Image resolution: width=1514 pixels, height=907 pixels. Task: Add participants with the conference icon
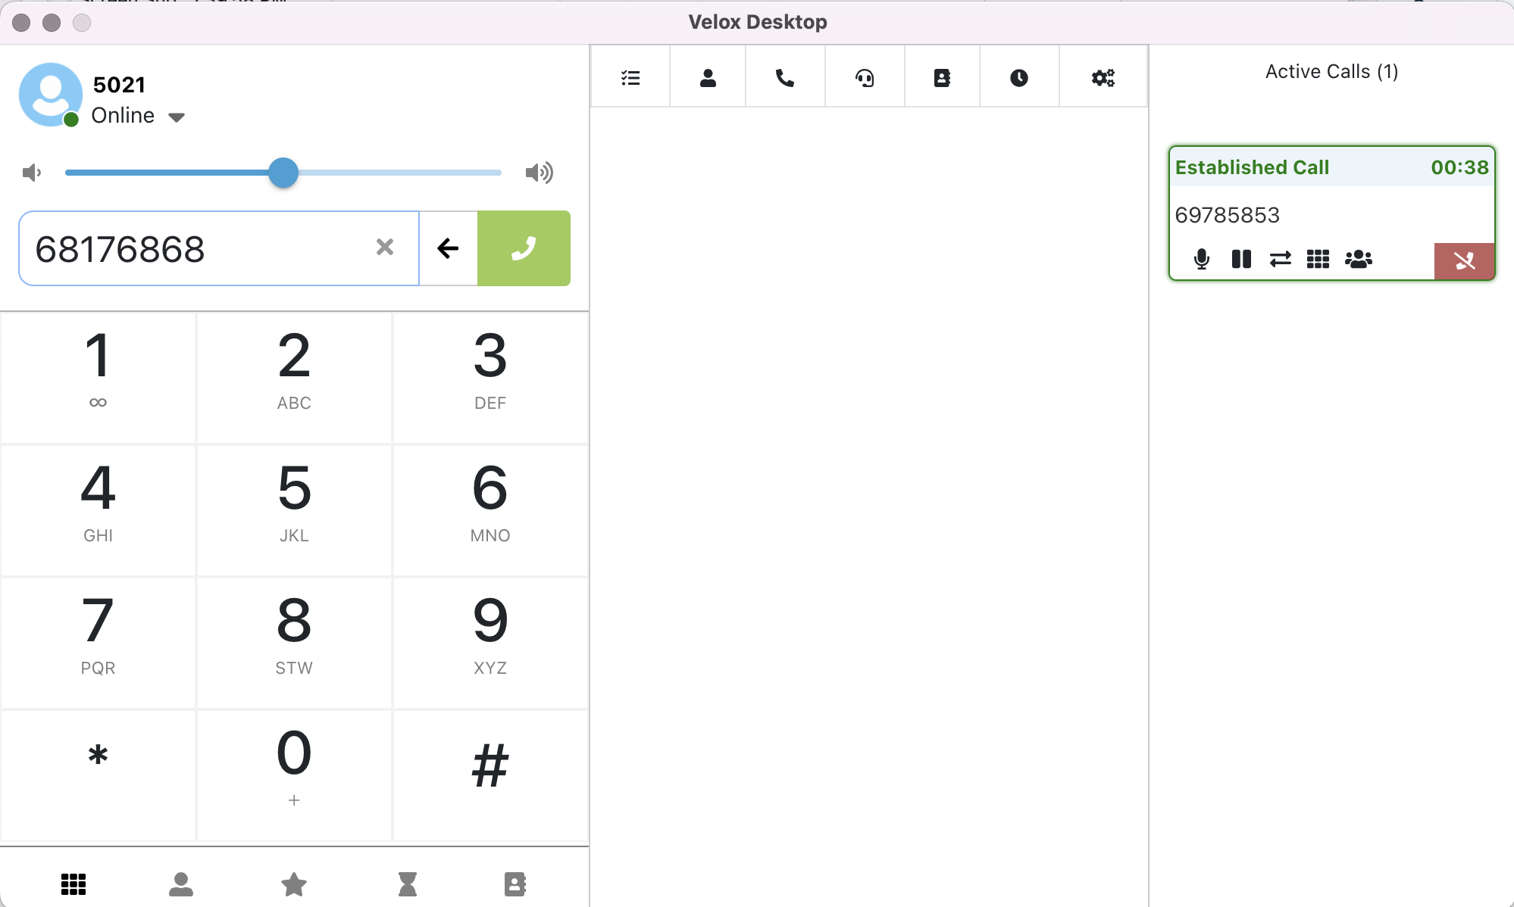click(x=1358, y=259)
